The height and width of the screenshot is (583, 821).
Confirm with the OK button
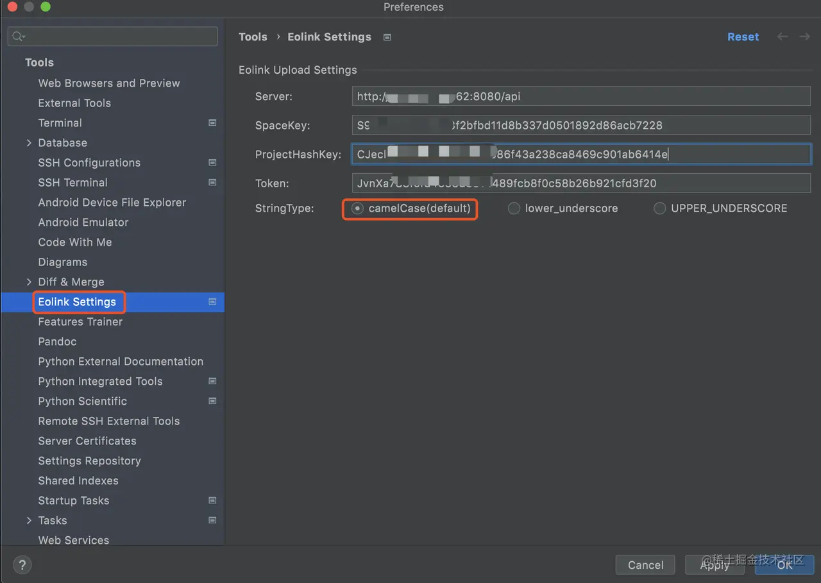pos(784,565)
